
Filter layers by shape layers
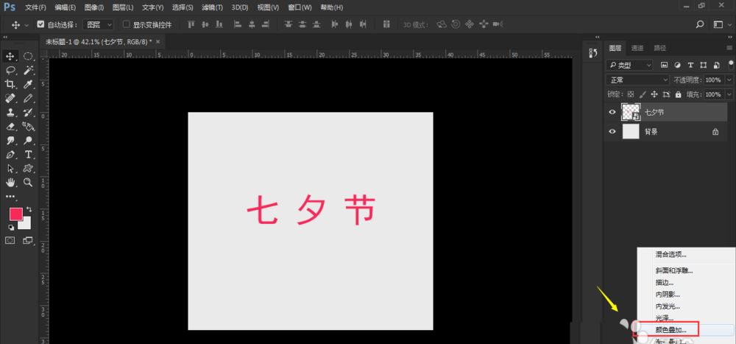[x=703, y=65]
